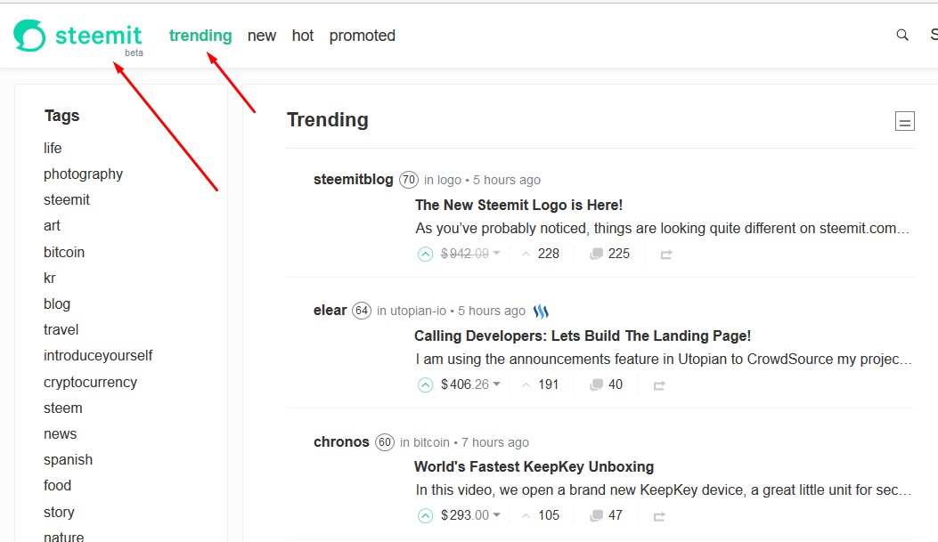Click the Utopian badge icon beside elear
938x542 pixels.
(x=541, y=311)
